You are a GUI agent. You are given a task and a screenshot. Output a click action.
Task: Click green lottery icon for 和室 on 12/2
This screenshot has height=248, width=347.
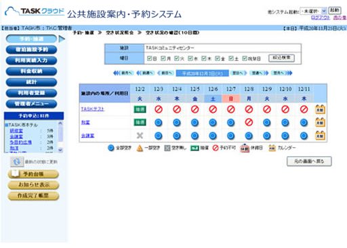tap(140, 123)
